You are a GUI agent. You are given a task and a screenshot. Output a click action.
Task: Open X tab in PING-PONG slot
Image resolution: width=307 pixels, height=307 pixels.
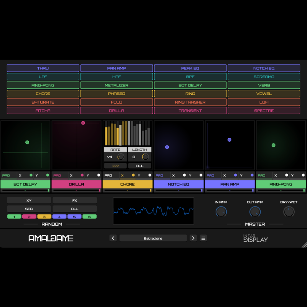[281, 175]
